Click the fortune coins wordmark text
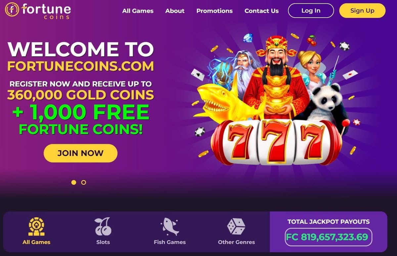397x256 pixels. pos(46,11)
